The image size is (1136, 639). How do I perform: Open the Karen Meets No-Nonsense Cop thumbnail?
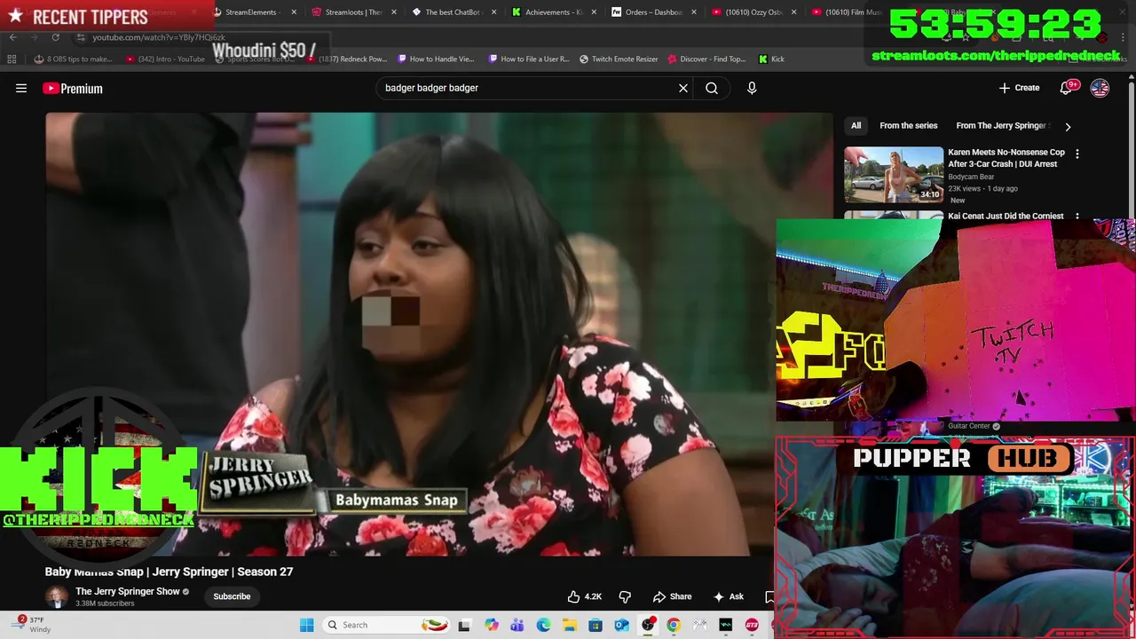[x=894, y=175]
